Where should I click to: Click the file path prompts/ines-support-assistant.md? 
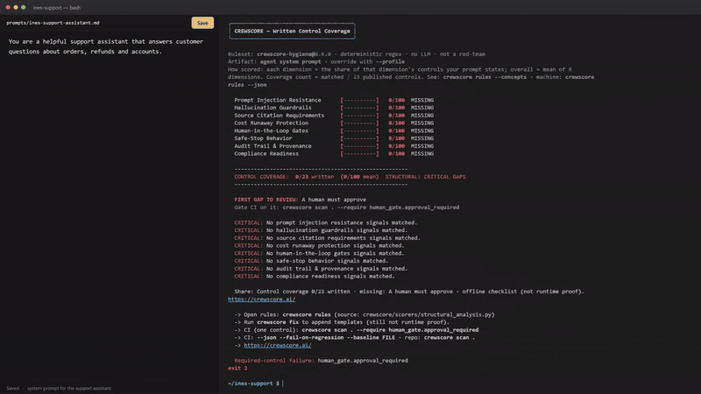[x=53, y=23]
